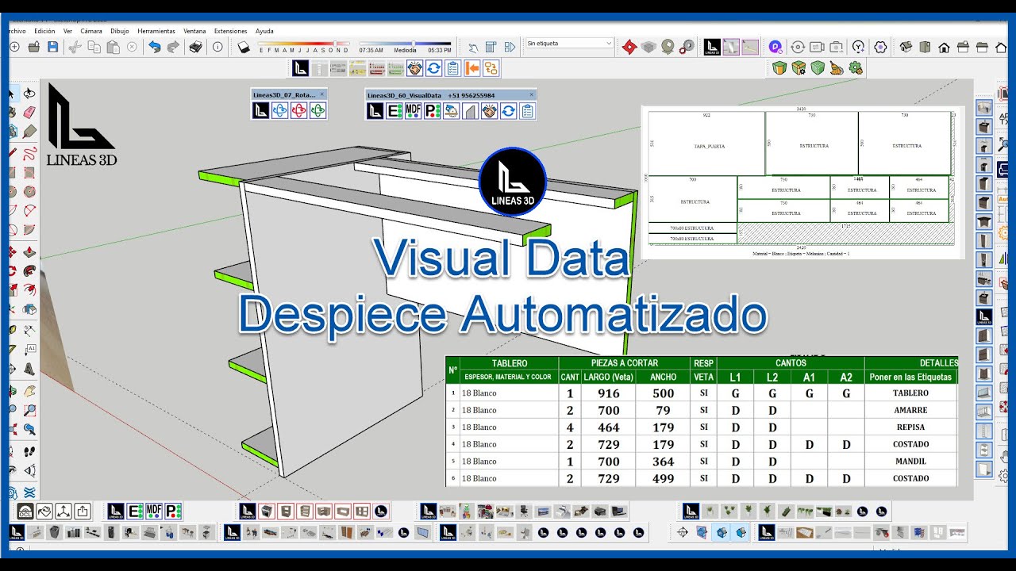Screen dimensions: 1016x571
Task: Click the Home view house icon
Action: [x=944, y=48]
